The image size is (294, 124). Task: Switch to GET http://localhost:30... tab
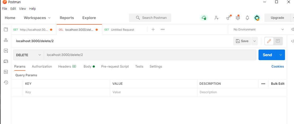pyautogui.click(x=34, y=30)
